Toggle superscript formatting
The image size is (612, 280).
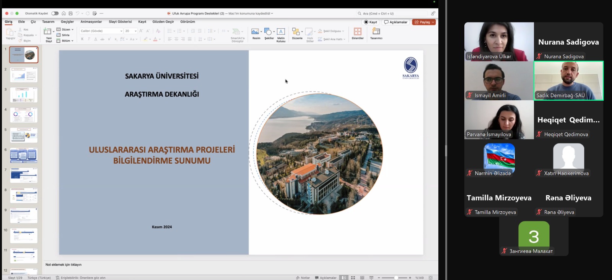[109, 39]
